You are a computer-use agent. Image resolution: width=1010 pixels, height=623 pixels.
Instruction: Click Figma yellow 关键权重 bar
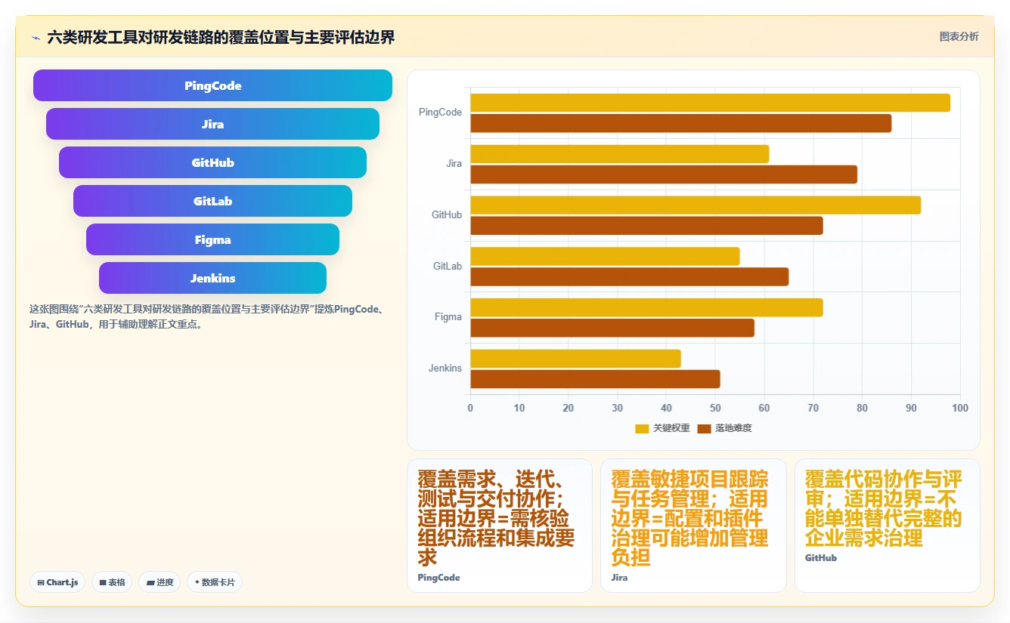[x=647, y=307]
